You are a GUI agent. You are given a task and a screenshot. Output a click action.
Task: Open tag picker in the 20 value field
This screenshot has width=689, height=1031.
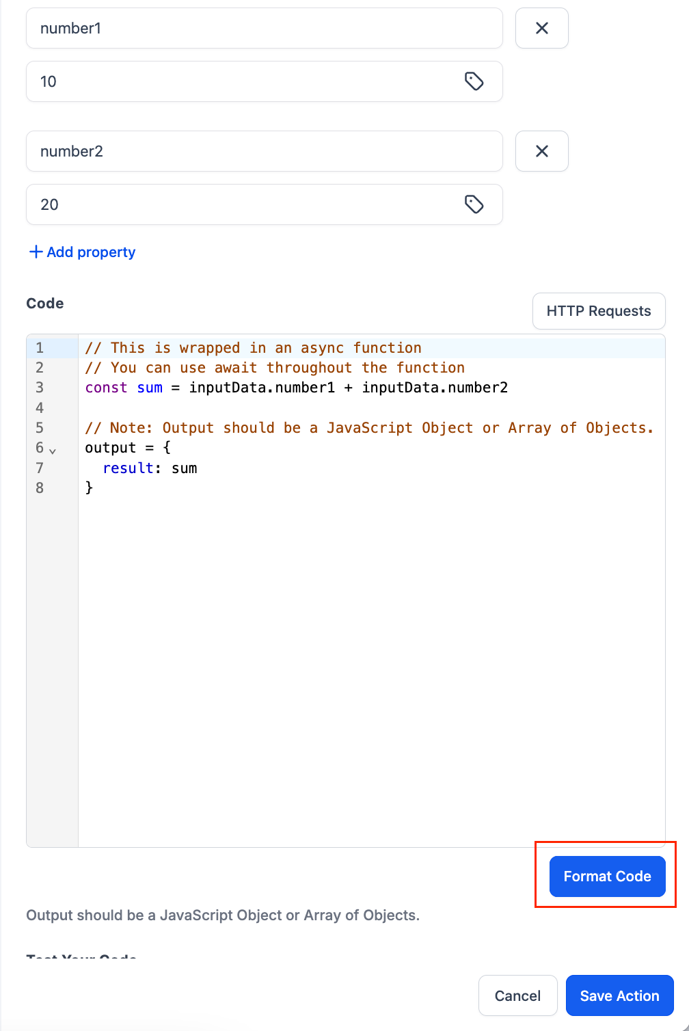[474, 204]
